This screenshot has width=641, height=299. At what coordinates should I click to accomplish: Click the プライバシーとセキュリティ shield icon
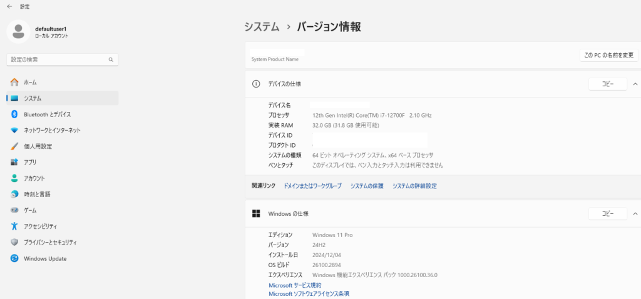(x=14, y=242)
